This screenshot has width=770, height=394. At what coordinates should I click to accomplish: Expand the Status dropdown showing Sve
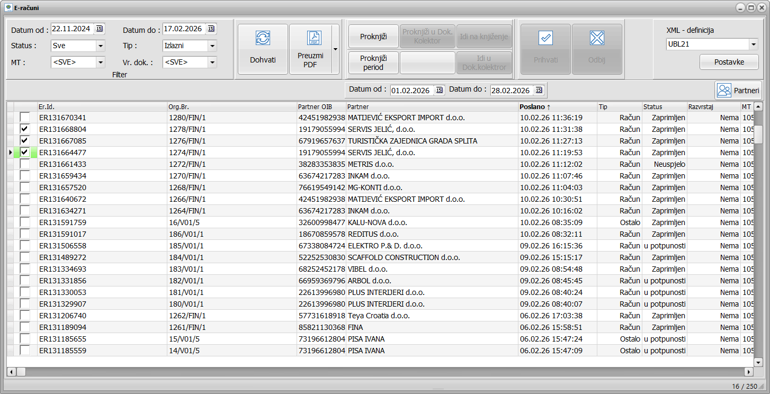point(101,46)
